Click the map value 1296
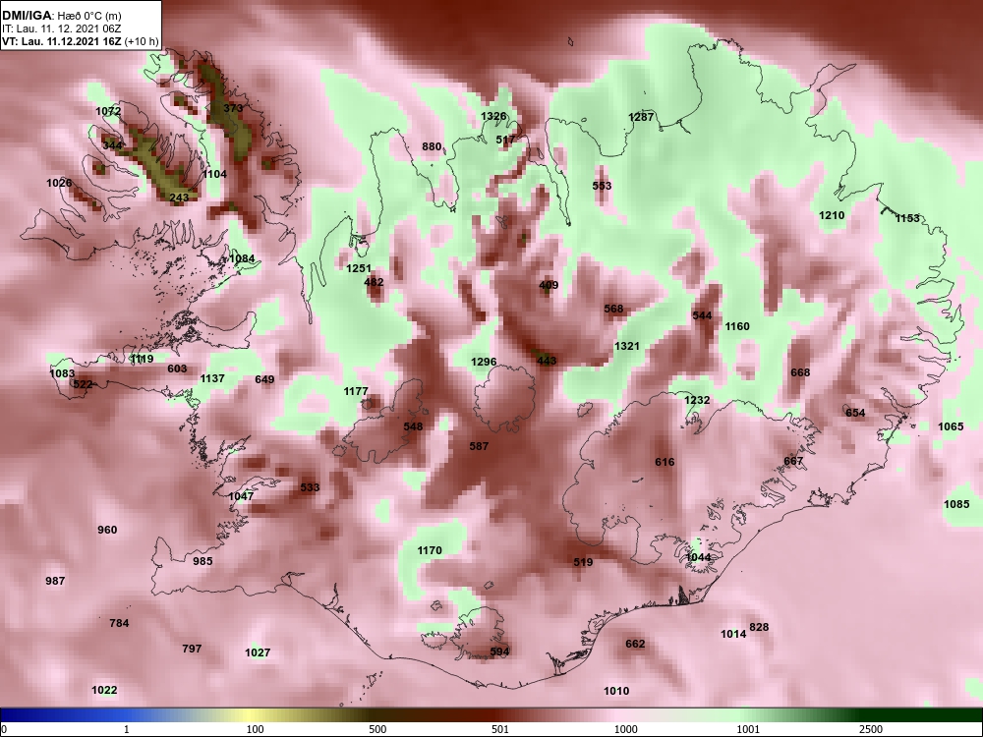This screenshot has width=983, height=737. (484, 362)
